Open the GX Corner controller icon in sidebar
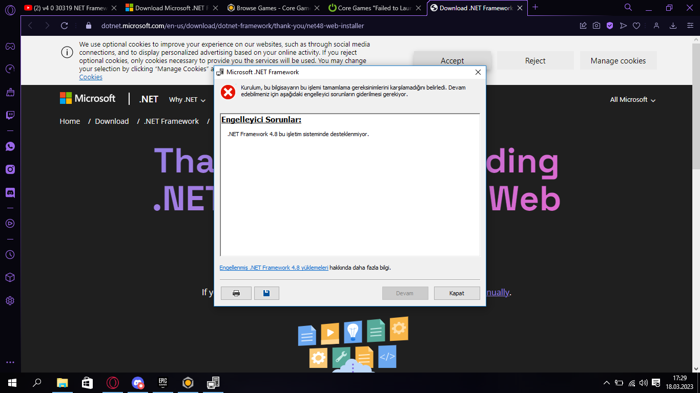700x393 pixels. [10, 47]
